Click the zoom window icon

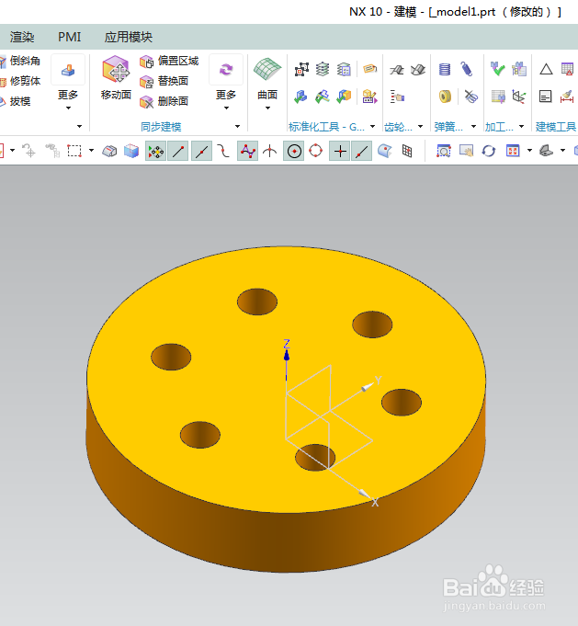coord(444,151)
